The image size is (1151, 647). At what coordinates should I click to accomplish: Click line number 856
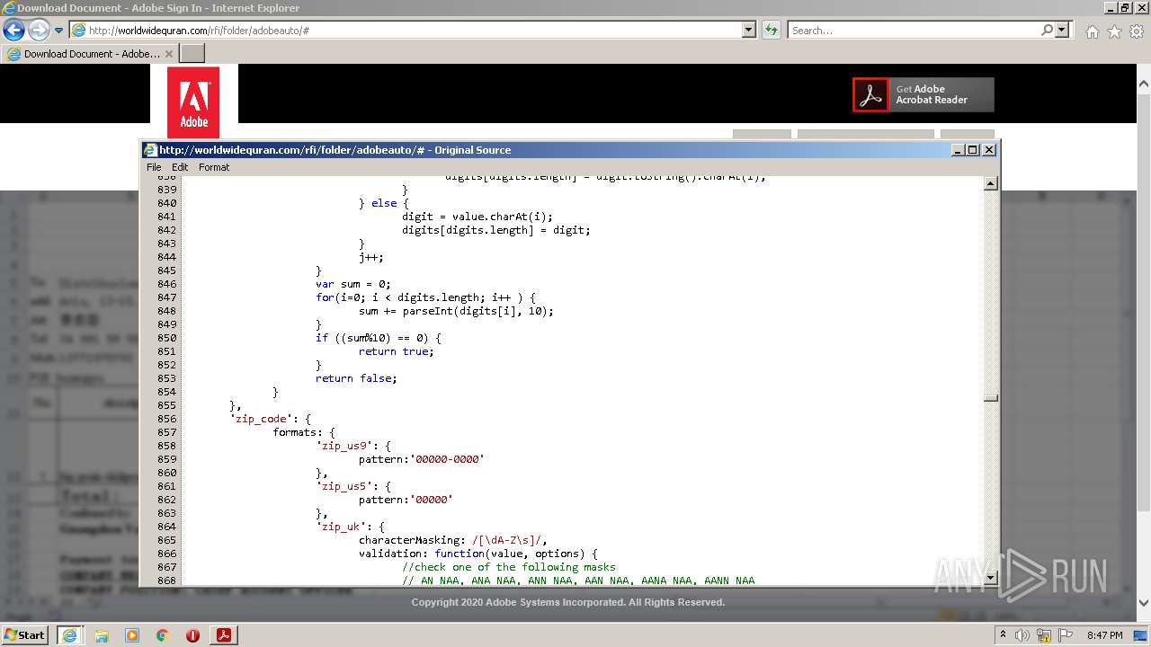pos(166,419)
